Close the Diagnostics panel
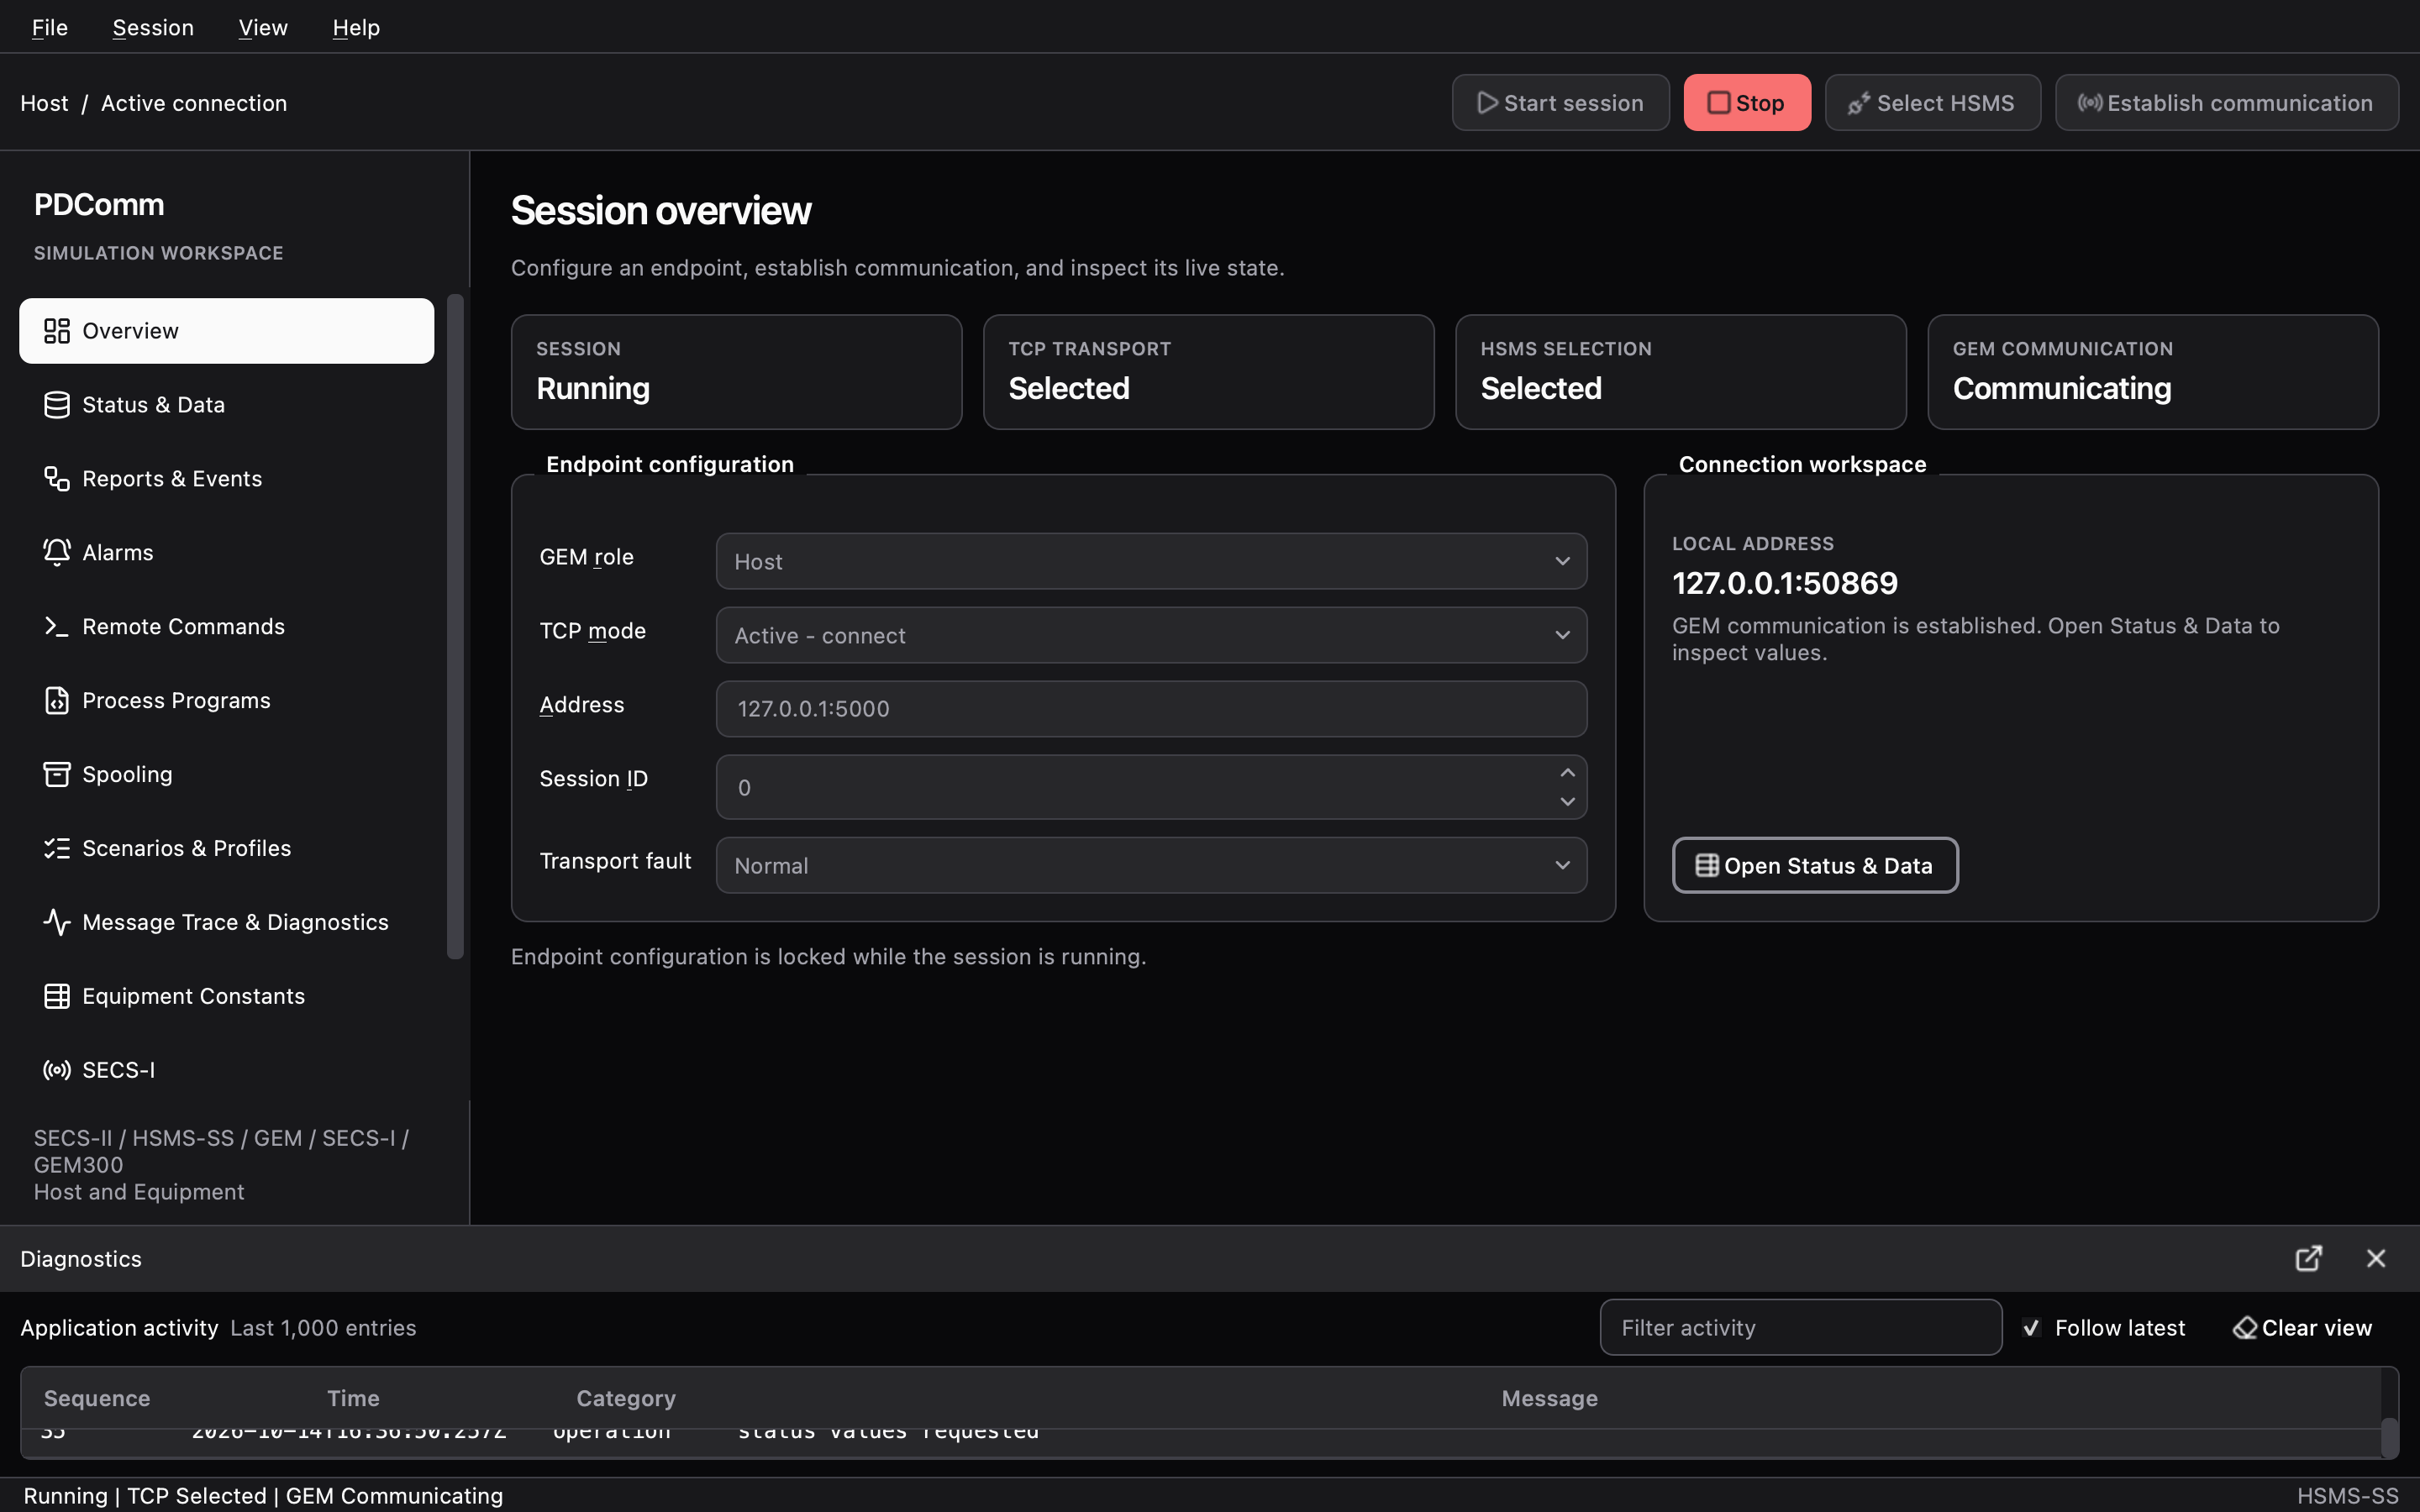 tap(2376, 1259)
